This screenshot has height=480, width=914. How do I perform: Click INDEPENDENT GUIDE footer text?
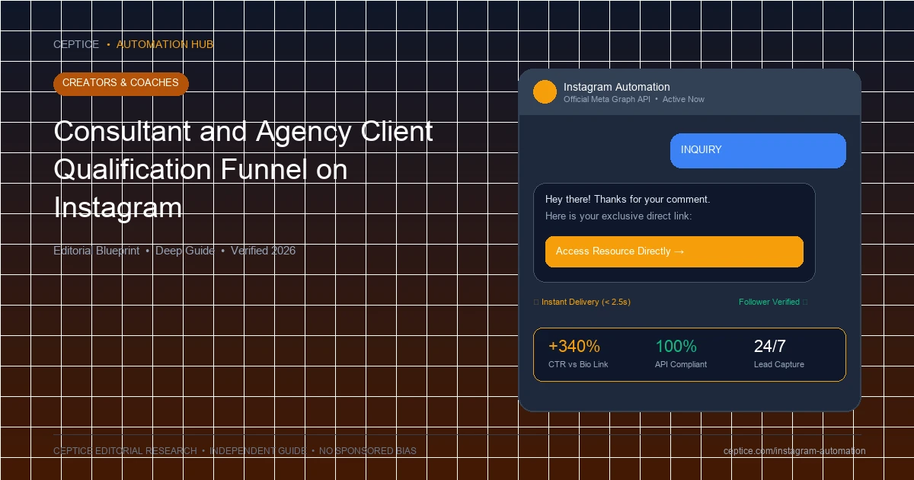[x=258, y=451]
